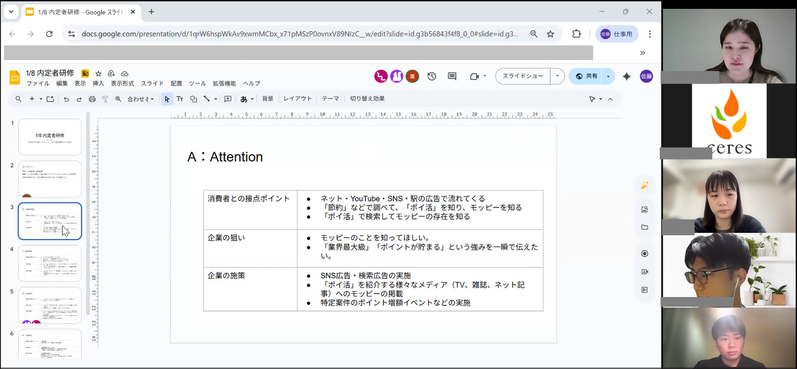This screenshot has height=369, width=797.
Task: Open version history clock icon
Action: coord(432,76)
